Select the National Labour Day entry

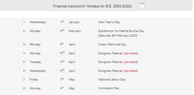pos(112,80)
